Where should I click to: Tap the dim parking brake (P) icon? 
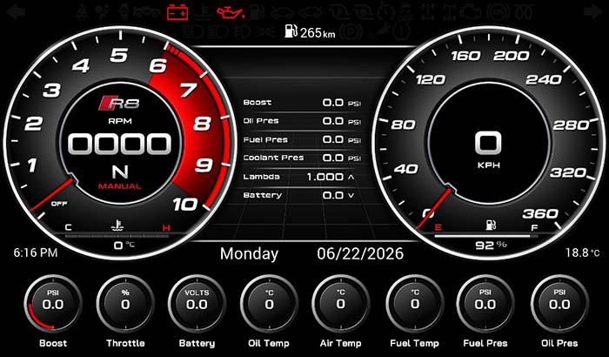point(351,31)
